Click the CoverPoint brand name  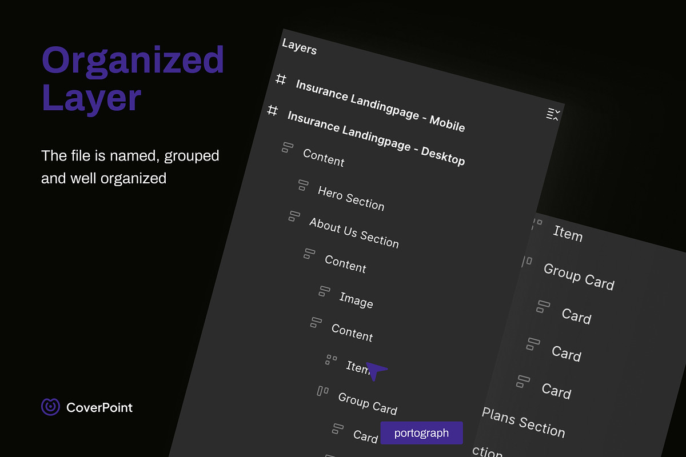coord(99,407)
